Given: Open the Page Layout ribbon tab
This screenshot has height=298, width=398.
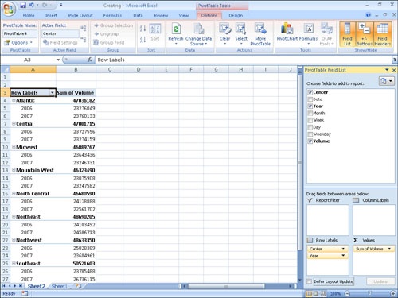Looking at the screenshot, I should (80, 15).
